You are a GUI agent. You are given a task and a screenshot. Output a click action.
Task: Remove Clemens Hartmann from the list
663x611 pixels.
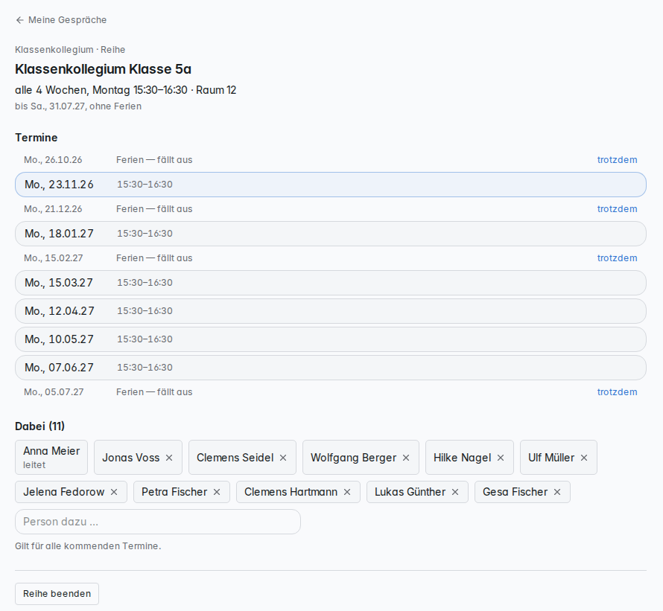(x=347, y=492)
